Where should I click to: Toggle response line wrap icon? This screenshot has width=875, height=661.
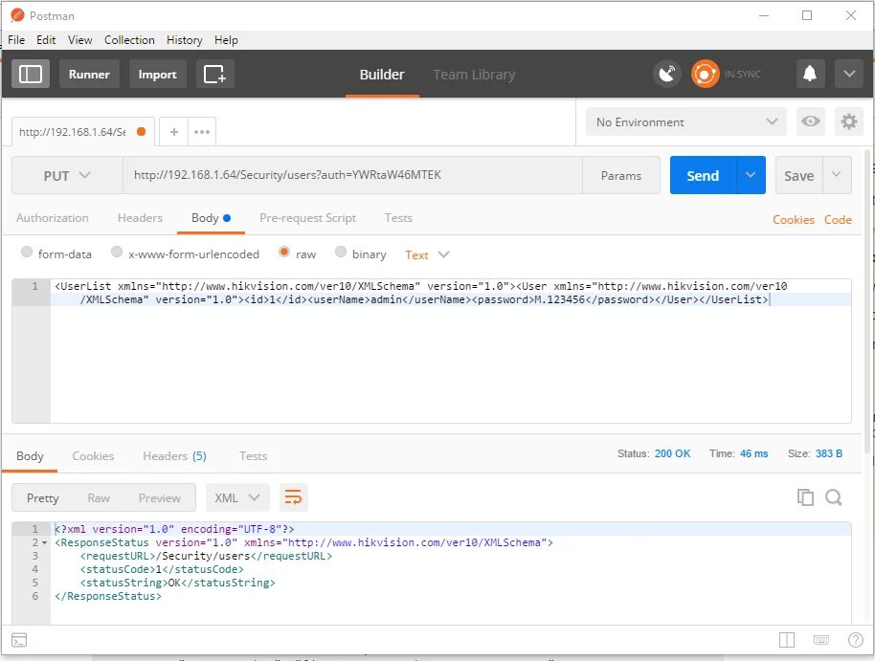tap(293, 497)
